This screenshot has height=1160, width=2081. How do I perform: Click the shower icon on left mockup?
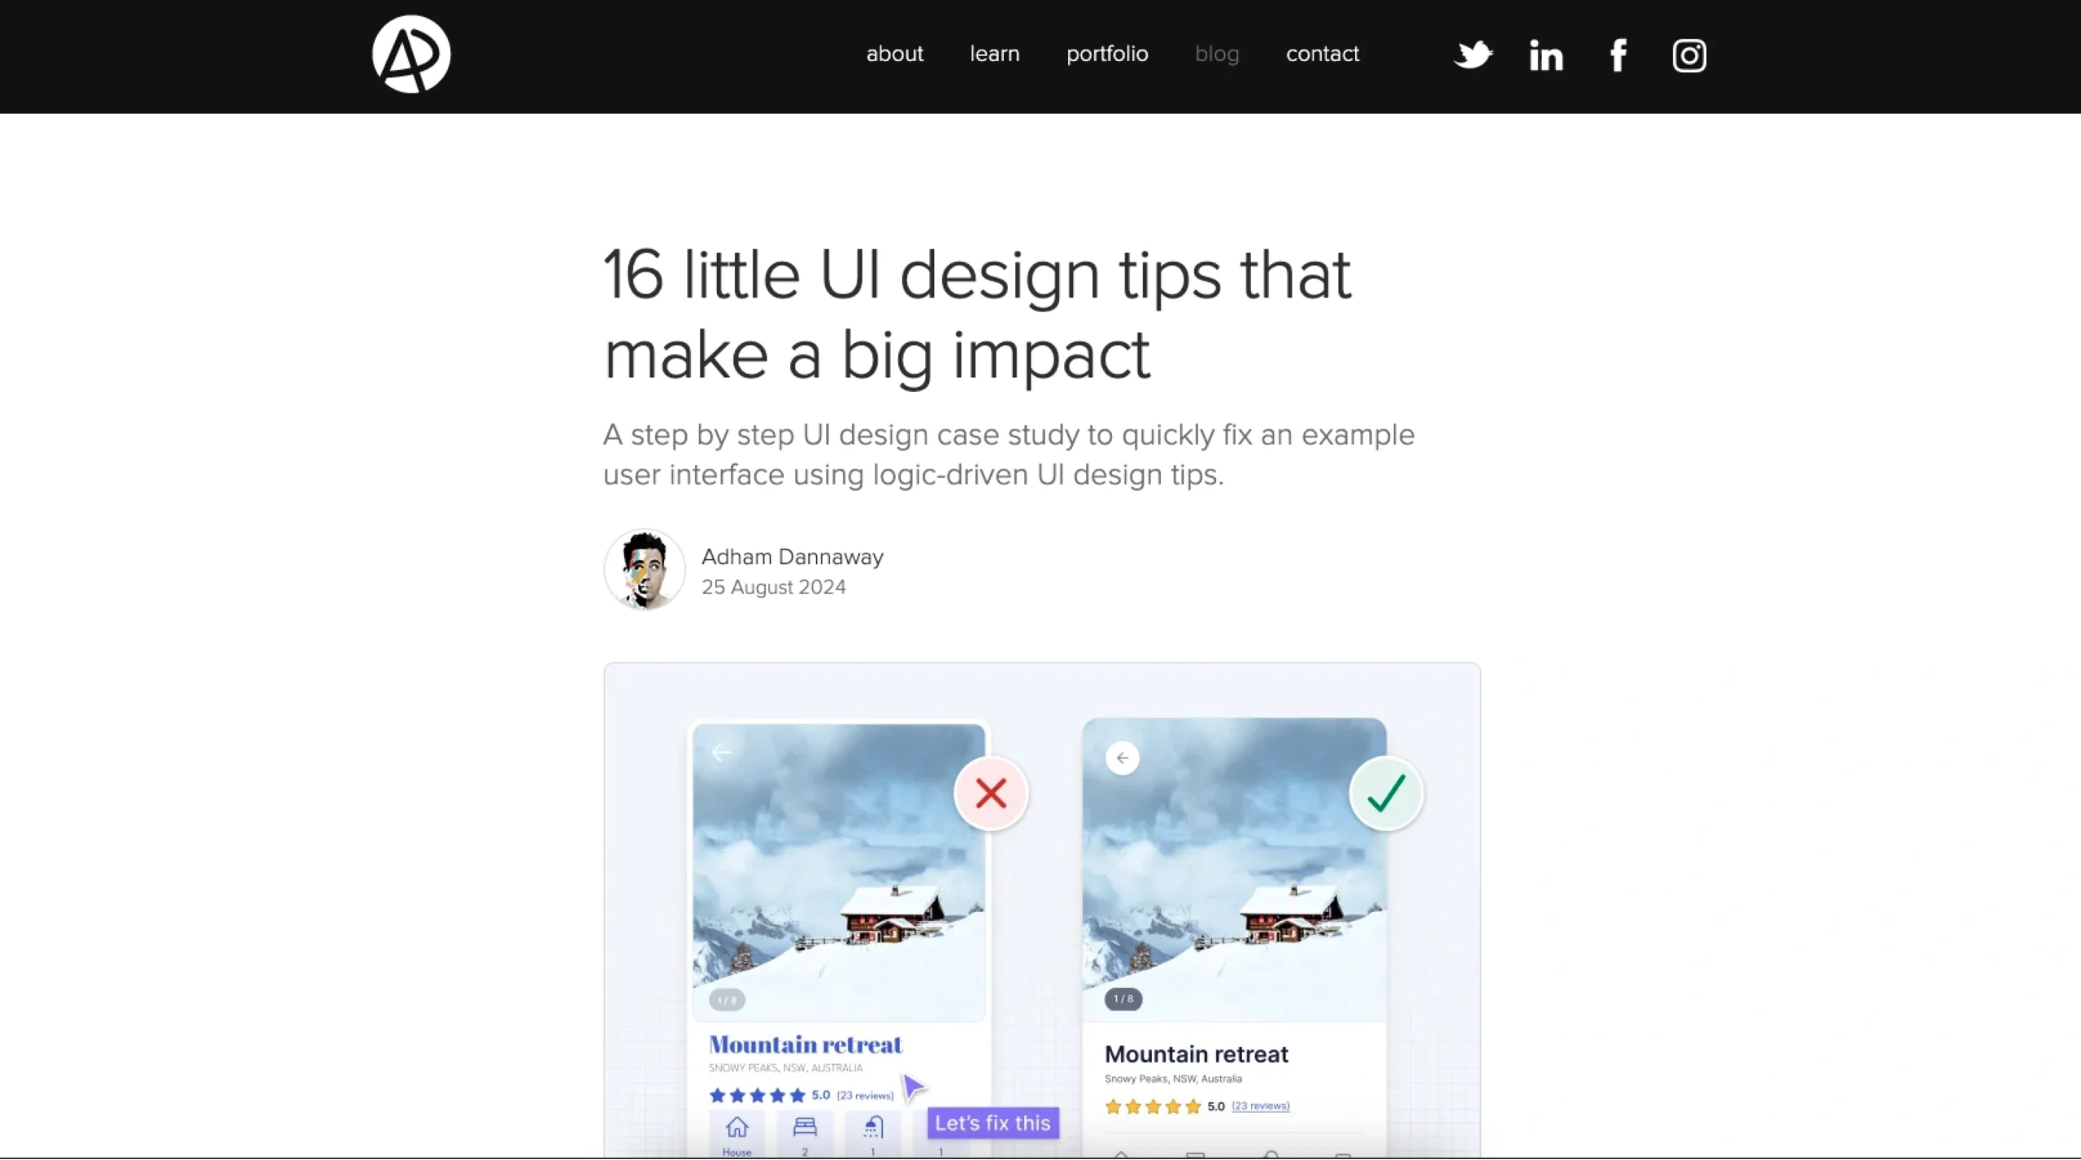(873, 1127)
